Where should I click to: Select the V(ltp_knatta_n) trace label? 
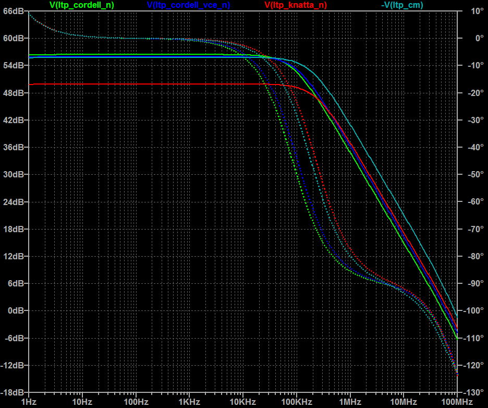pyautogui.click(x=296, y=5)
